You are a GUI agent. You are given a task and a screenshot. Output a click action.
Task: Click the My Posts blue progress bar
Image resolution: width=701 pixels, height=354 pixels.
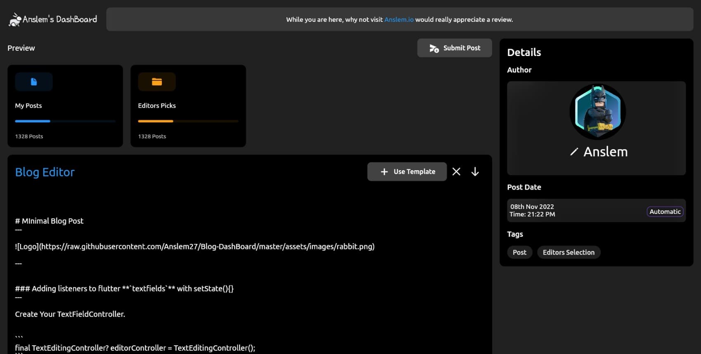click(65, 121)
